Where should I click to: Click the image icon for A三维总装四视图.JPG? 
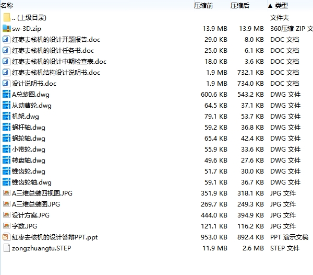7,193
